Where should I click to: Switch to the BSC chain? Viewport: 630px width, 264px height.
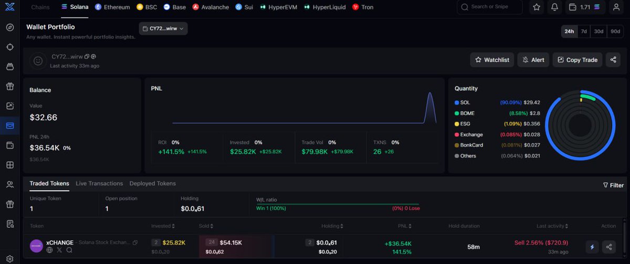coord(146,7)
